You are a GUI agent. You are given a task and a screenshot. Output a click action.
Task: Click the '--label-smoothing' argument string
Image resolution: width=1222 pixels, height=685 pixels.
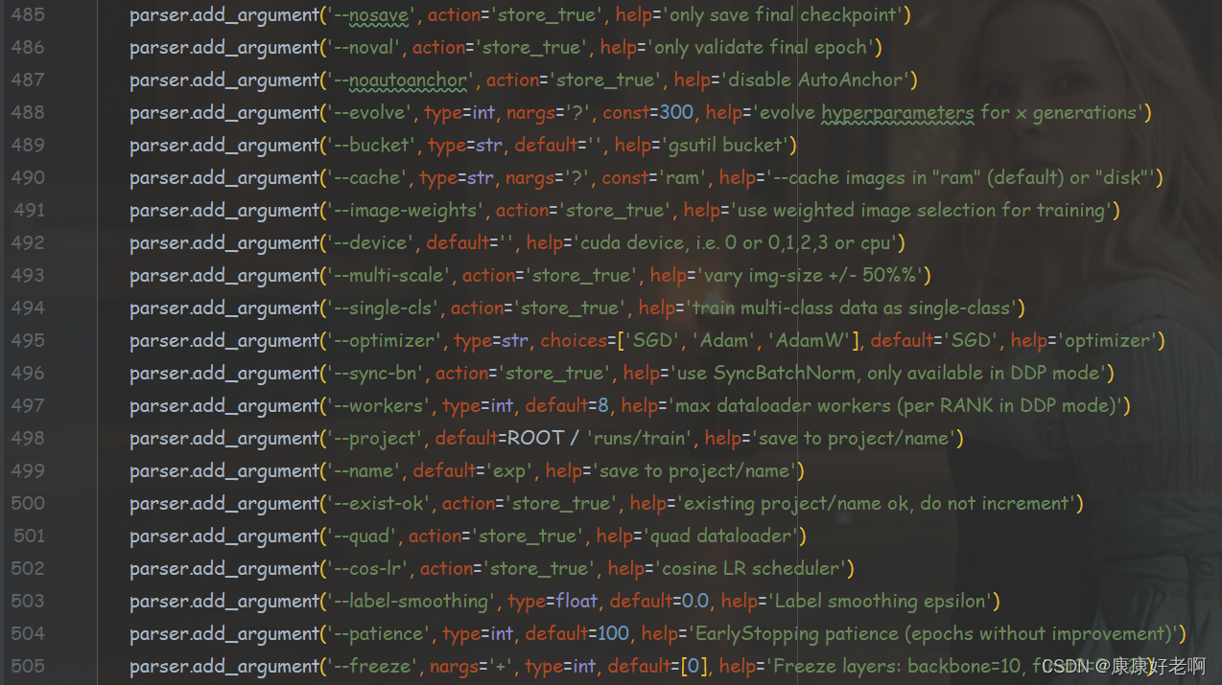point(412,601)
